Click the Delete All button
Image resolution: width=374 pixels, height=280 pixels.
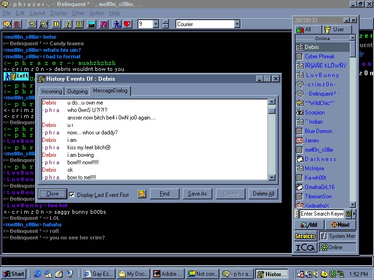point(264,194)
